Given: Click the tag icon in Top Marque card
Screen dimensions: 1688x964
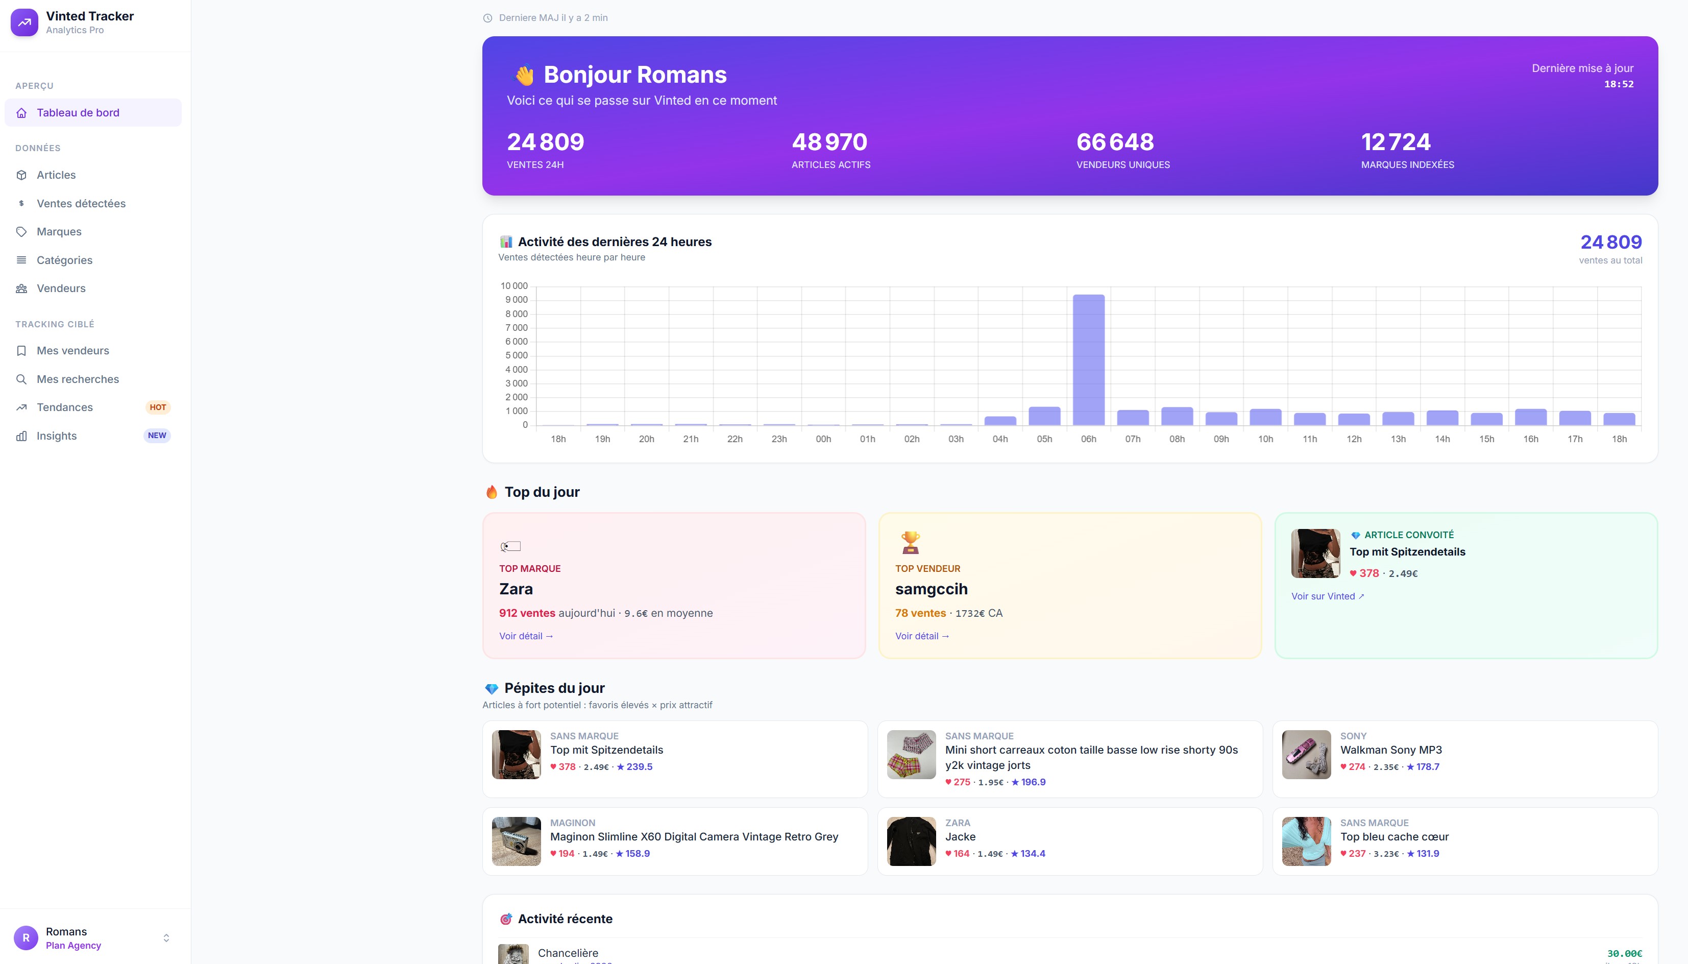Looking at the screenshot, I should (511, 546).
